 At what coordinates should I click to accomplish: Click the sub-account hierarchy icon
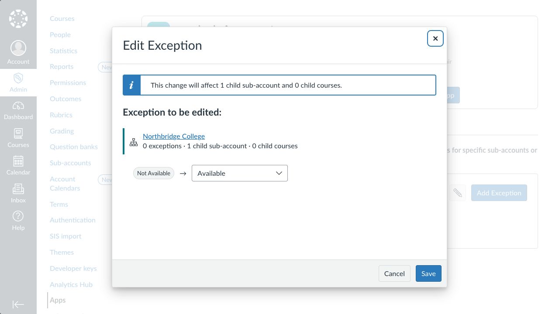[x=134, y=142]
